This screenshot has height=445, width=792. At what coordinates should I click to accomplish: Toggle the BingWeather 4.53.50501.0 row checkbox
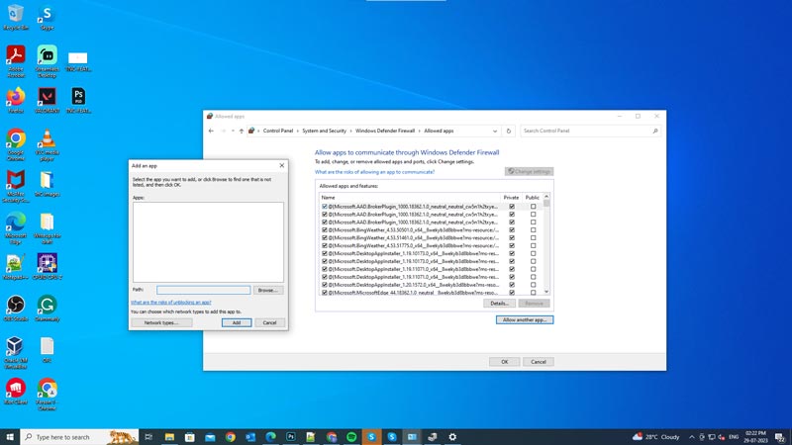pyautogui.click(x=325, y=230)
